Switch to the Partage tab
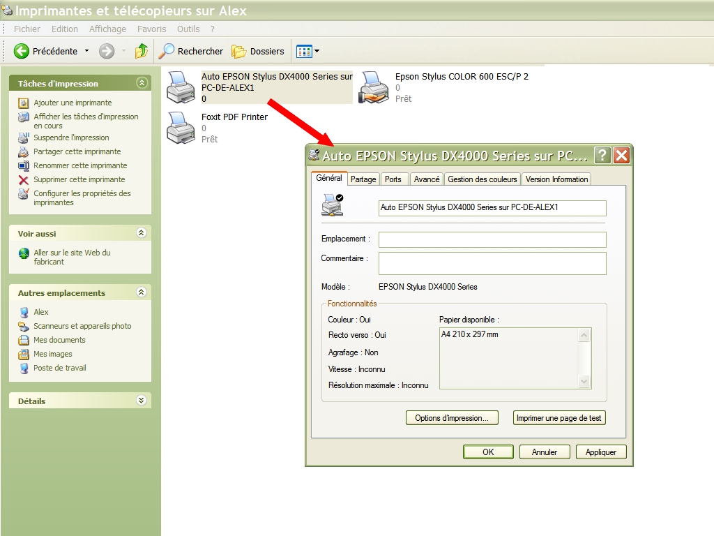This screenshot has height=536, width=714. 363,179
